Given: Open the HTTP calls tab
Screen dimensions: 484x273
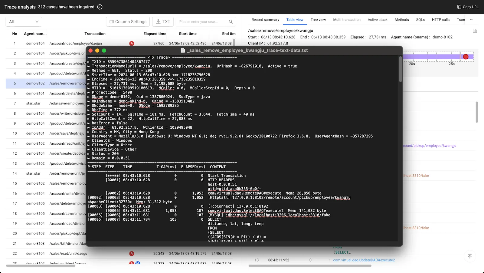Looking at the screenshot, I should tap(441, 20).
